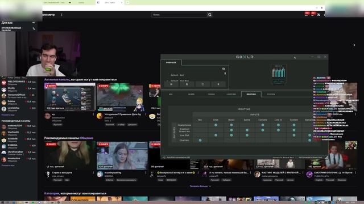Screen dimensions: 364x204
Task: Switch to the MIXER tab in GoXLR
Action: [191, 95]
